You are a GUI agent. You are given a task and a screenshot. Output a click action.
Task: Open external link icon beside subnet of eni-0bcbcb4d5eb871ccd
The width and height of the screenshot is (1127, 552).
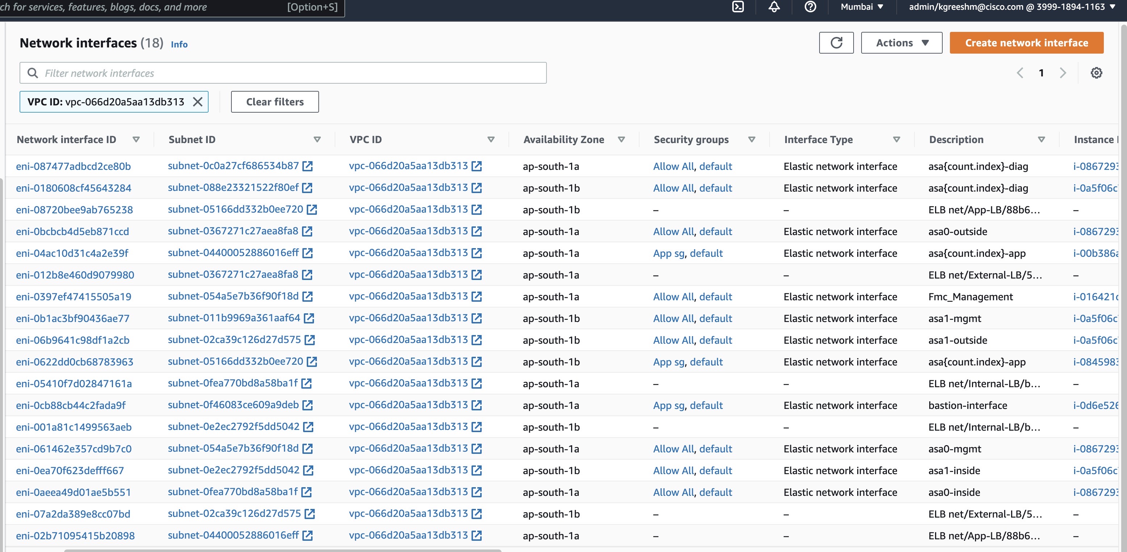click(307, 231)
